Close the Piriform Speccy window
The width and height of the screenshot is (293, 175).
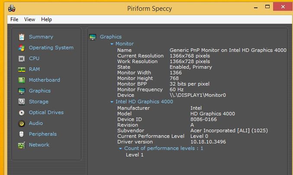(283, 7)
